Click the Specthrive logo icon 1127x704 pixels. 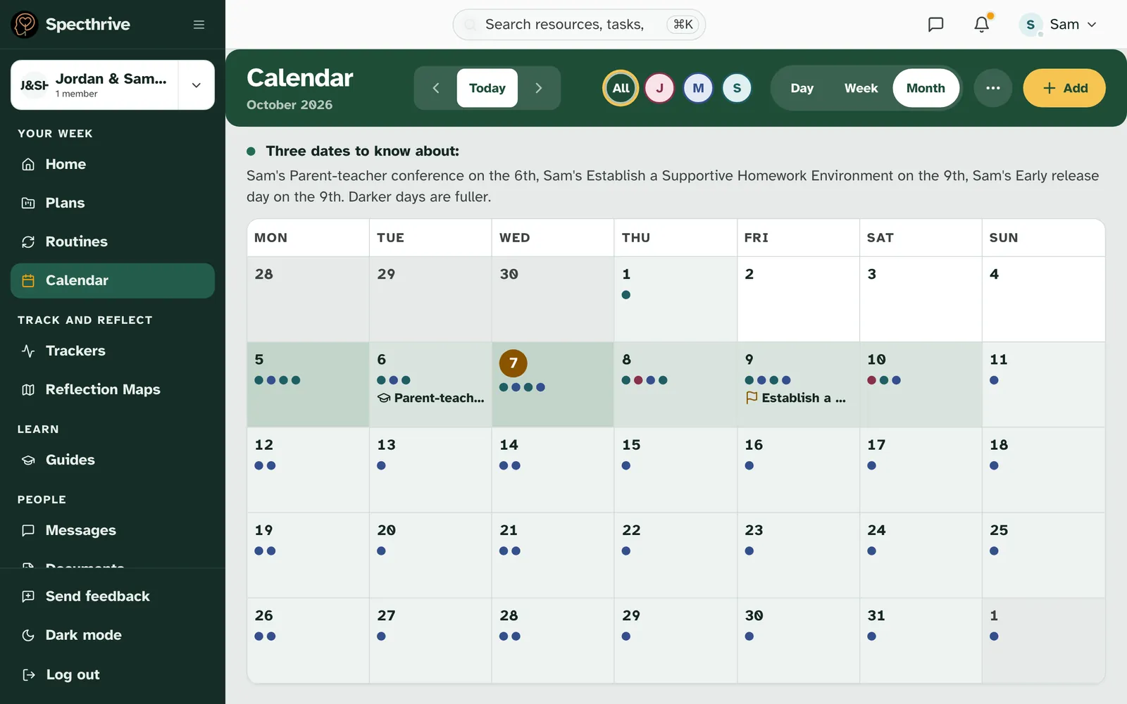coord(25,25)
